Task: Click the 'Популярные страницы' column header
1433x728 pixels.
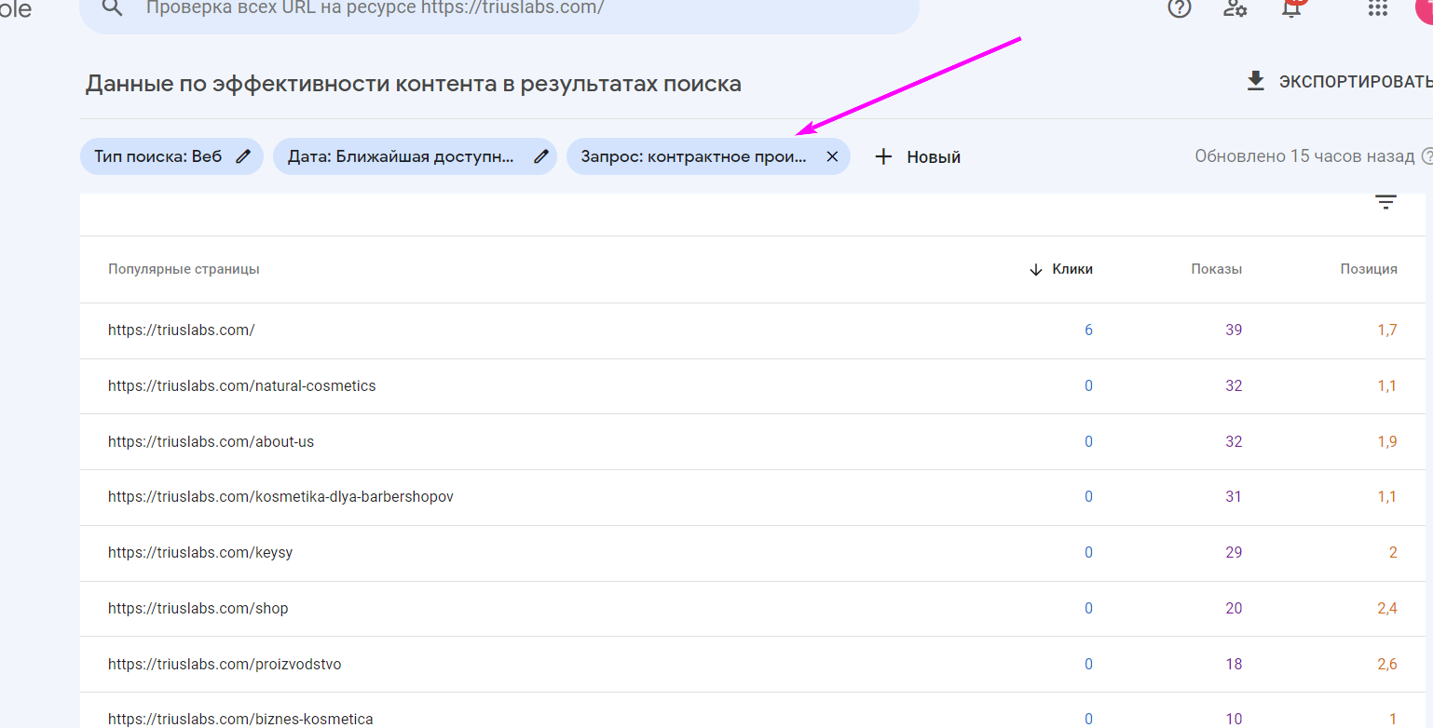Action: [184, 269]
